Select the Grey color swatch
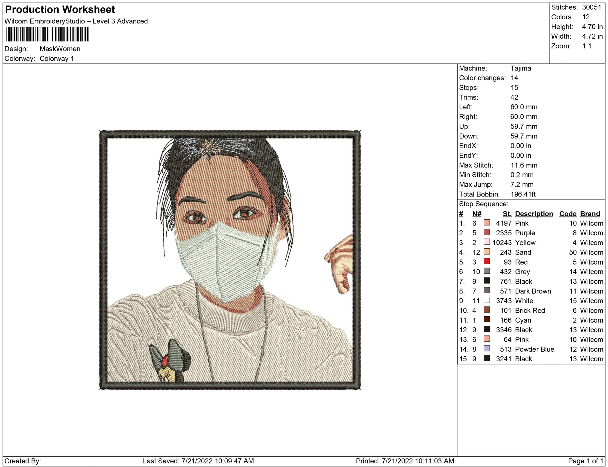Screen dimensions: 608x467 (x=486, y=271)
